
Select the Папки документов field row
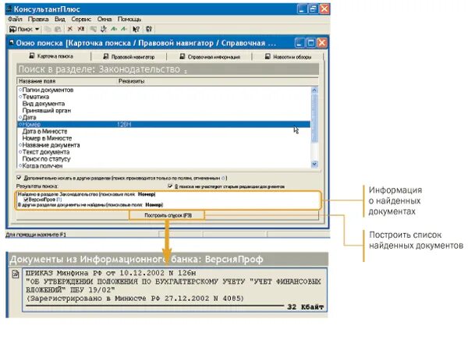tap(164, 90)
